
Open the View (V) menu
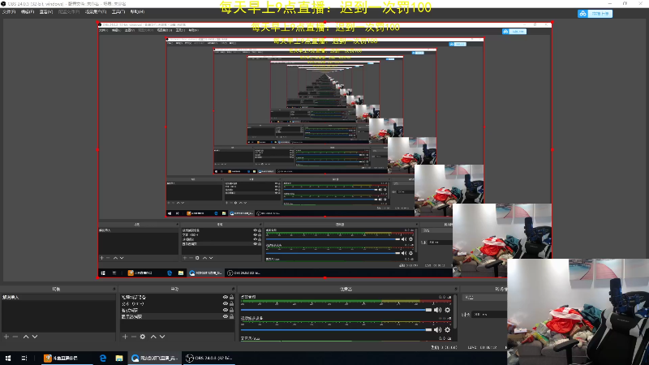click(46, 12)
